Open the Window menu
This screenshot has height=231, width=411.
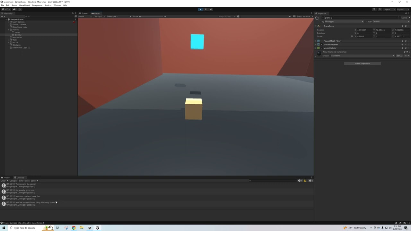(57, 5)
